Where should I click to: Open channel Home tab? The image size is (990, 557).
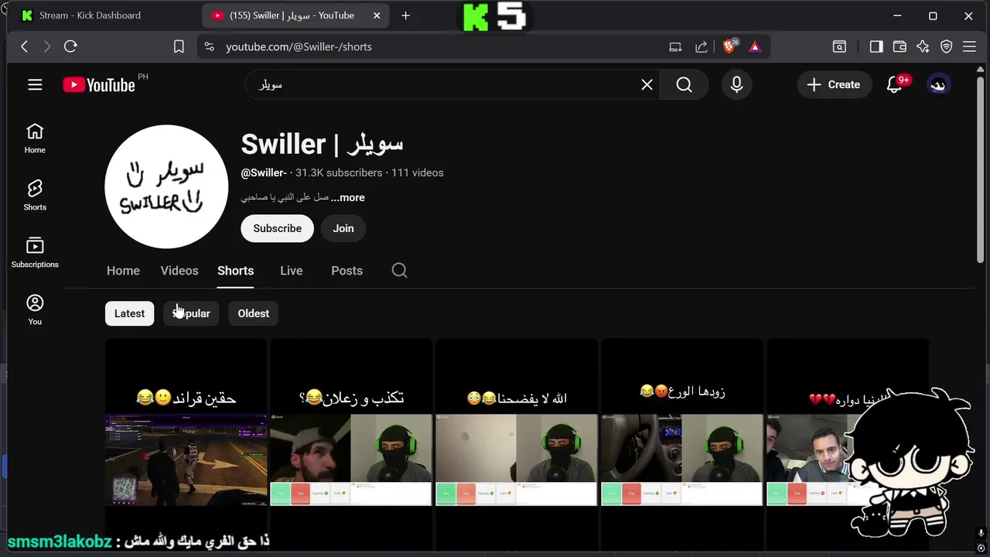point(123,270)
